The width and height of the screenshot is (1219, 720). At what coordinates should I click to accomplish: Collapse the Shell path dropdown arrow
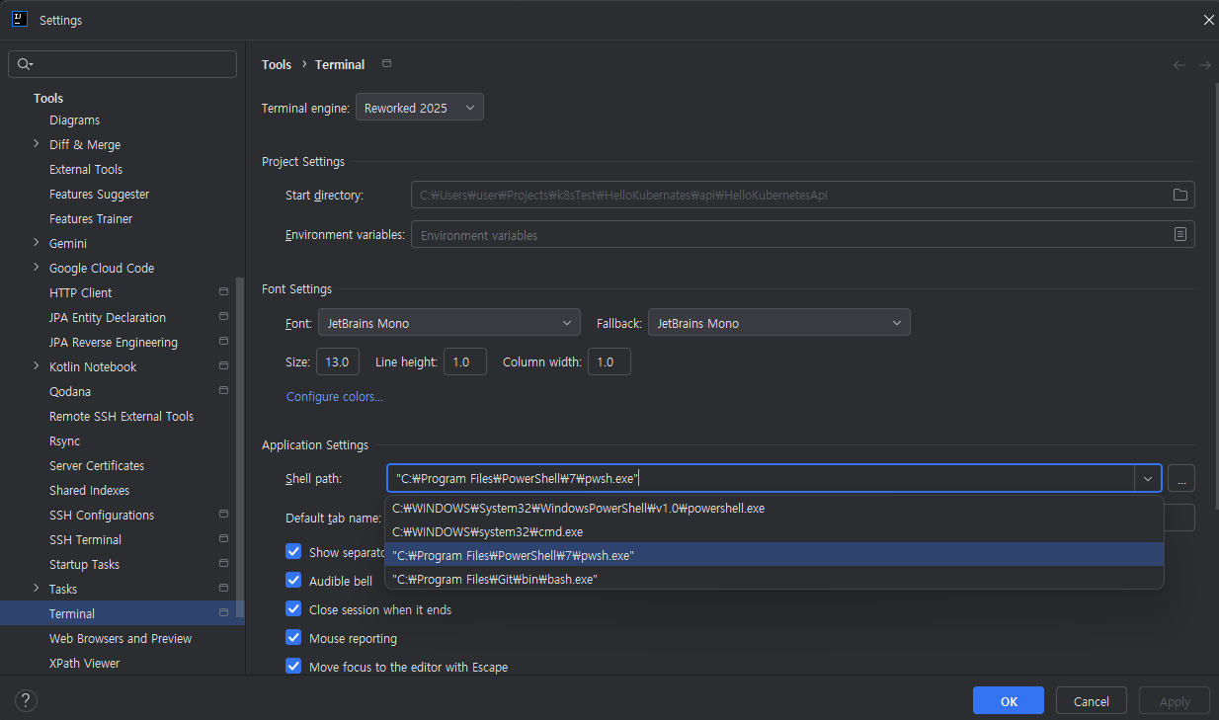1147,478
